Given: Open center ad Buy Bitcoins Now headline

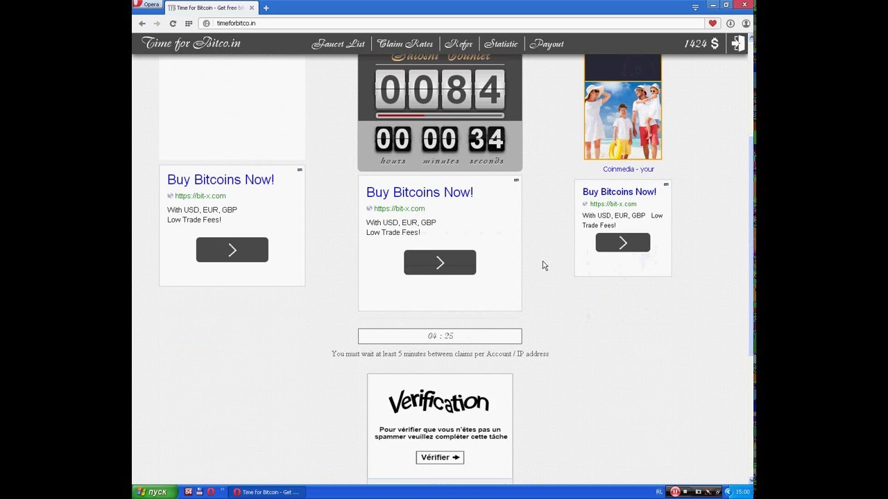Looking at the screenshot, I should tap(420, 193).
